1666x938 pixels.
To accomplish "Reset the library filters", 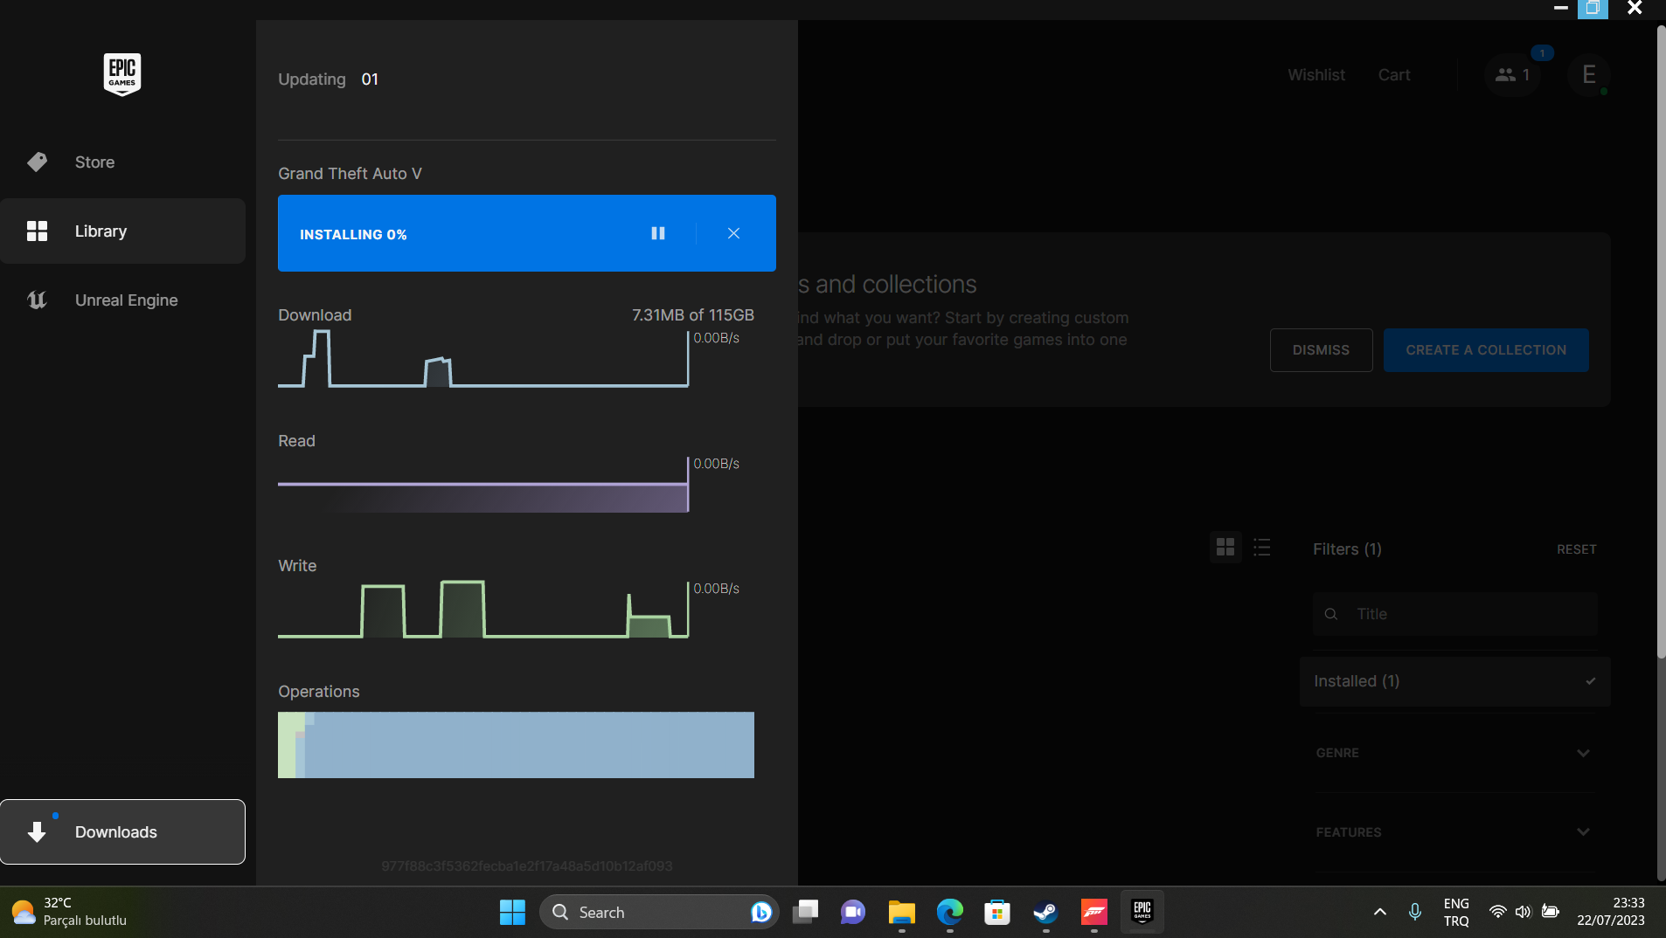I will (1577, 549).
